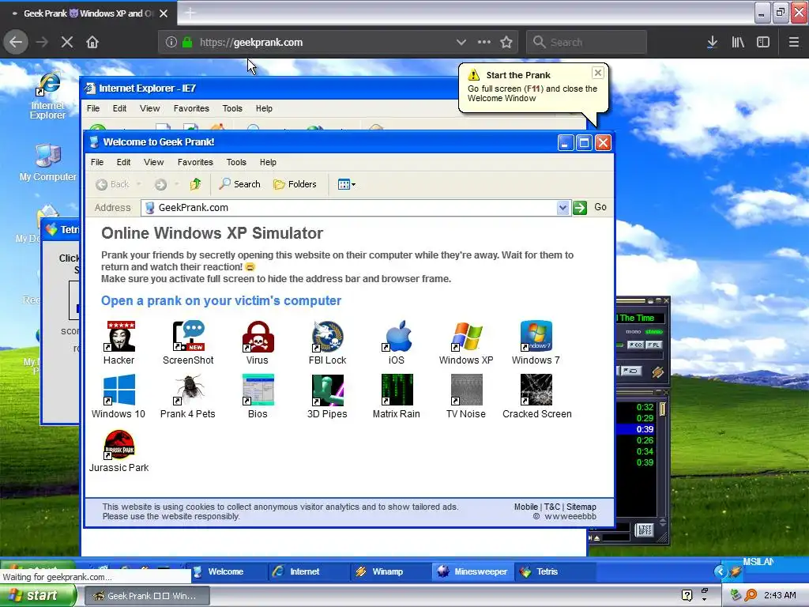Image resolution: width=809 pixels, height=607 pixels.
Task: Open File menu in Welcome window
Action: [97, 162]
